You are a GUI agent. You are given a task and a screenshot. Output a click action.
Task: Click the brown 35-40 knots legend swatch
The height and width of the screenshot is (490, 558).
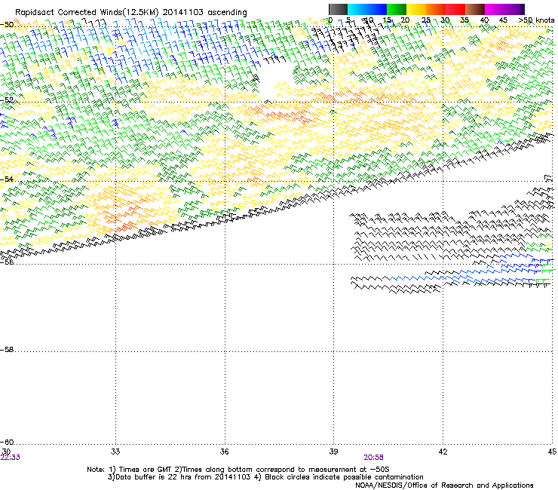click(475, 9)
